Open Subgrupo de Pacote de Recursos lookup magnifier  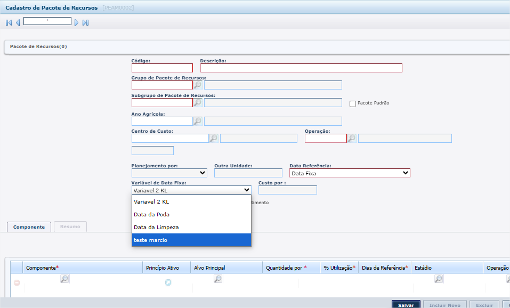[198, 102]
